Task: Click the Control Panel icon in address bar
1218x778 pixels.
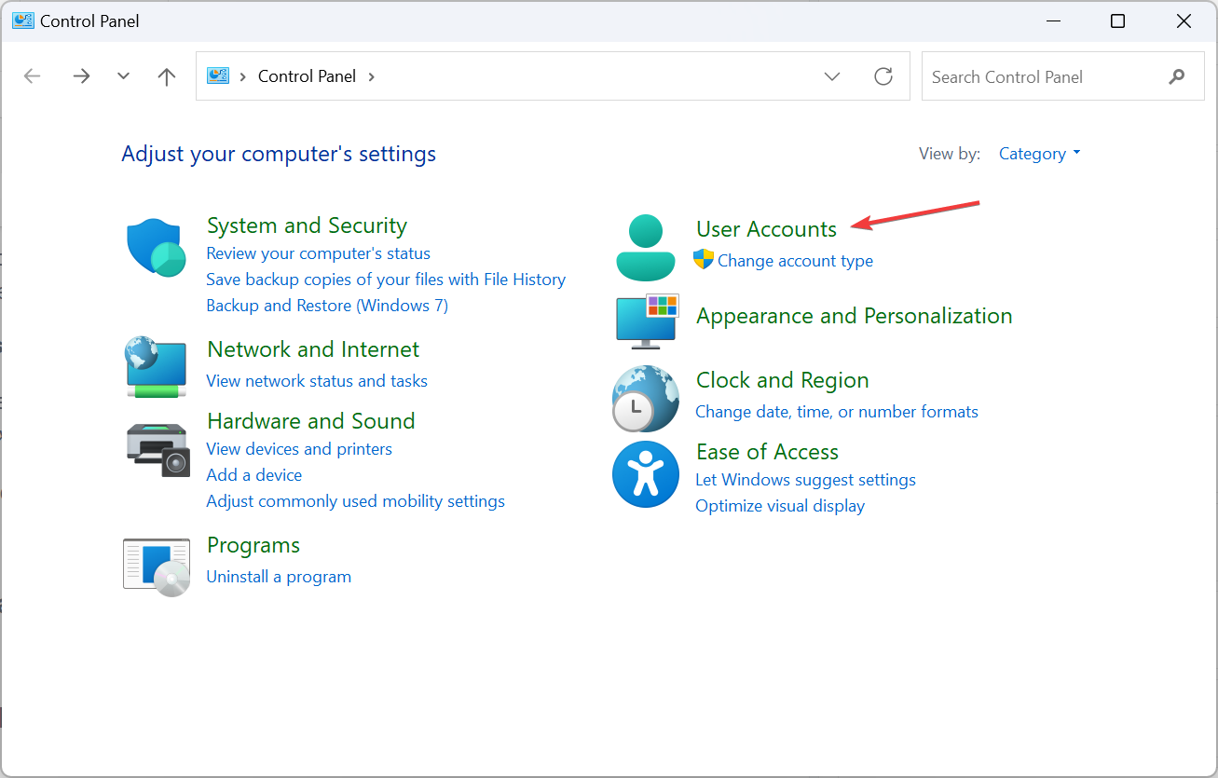Action: point(218,75)
